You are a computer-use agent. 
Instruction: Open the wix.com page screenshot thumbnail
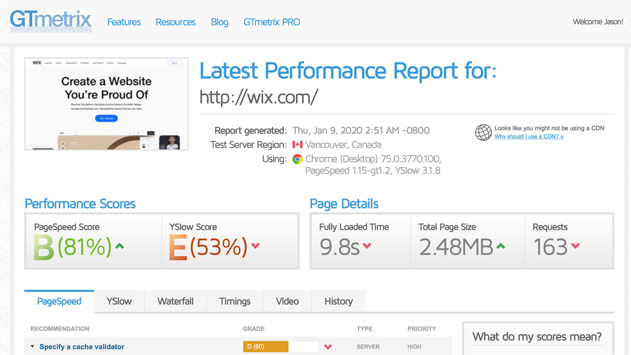[106, 104]
